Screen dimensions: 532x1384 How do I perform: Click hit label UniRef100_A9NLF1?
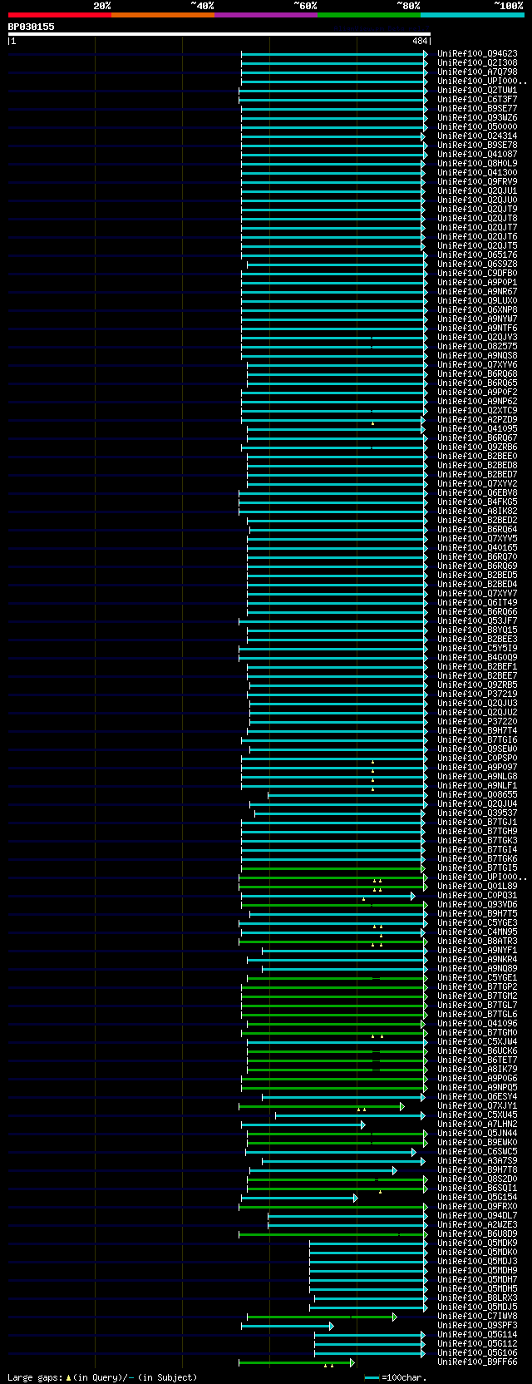tap(477, 785)
